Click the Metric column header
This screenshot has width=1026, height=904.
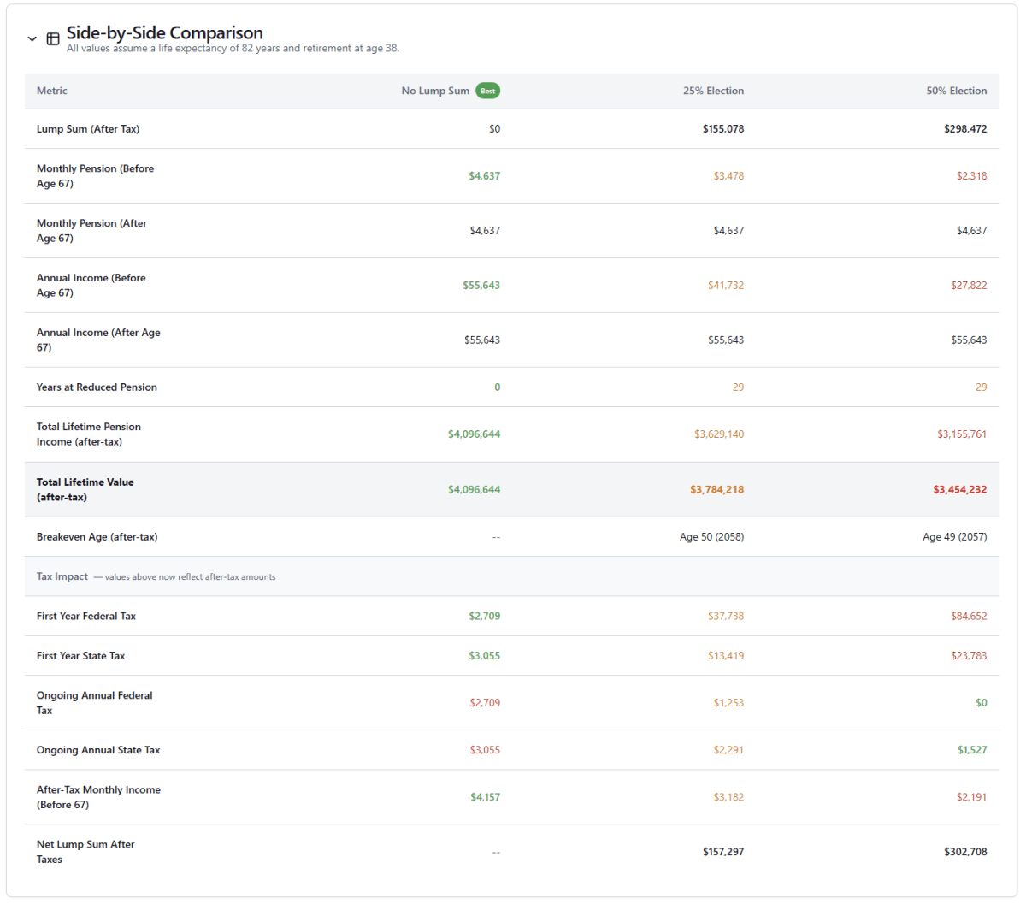click(x=52, y=91)
